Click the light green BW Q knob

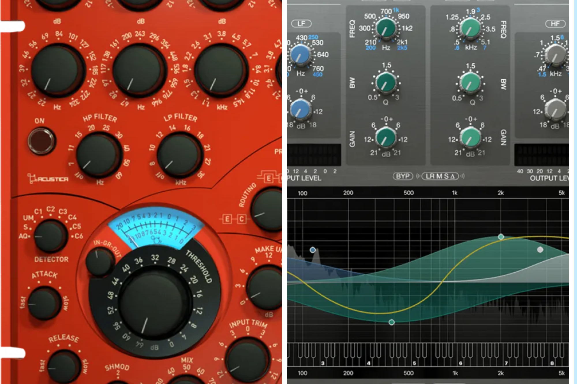[x=471, y=82]
